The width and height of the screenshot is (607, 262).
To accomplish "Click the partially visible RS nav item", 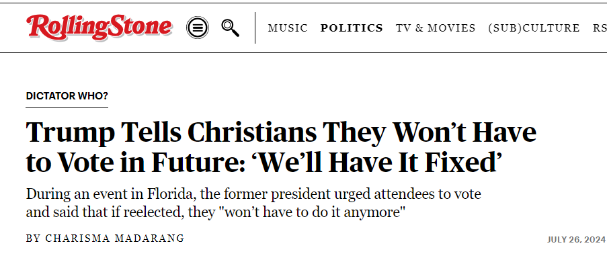I will [x=600, y=28].
